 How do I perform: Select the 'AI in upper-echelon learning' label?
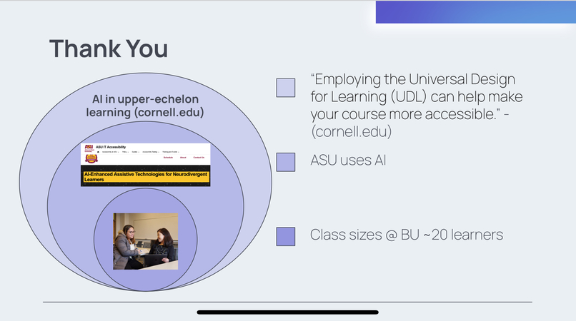point(145,106)
